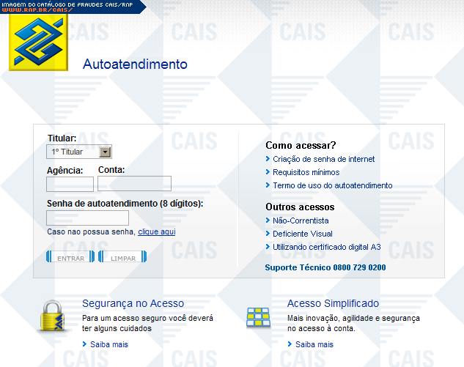This screenshot has width=464, height=367.
Task: Click the yellow Banco do Brasil logo
Action: coord(37,42)
